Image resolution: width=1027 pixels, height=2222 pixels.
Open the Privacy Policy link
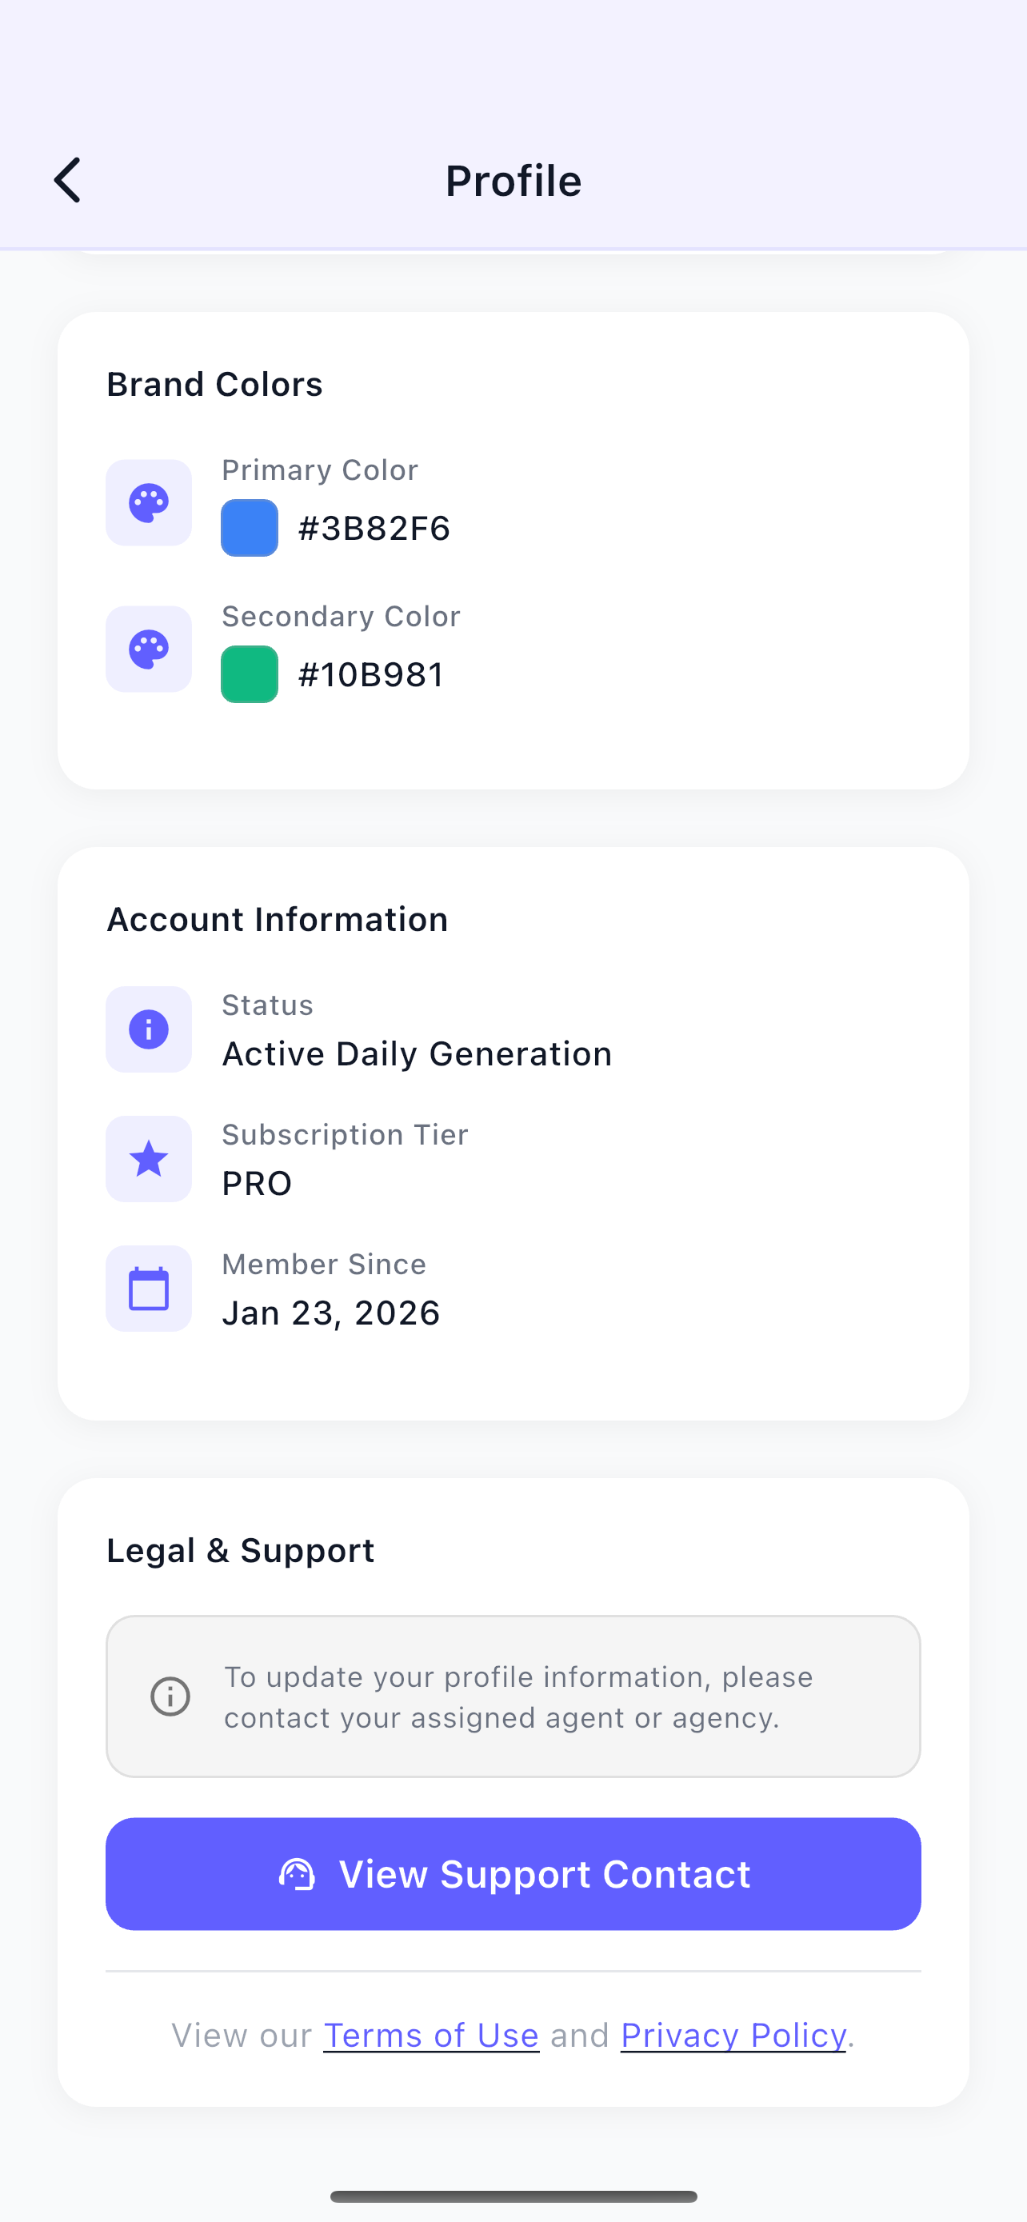(x=732, y=2035)
